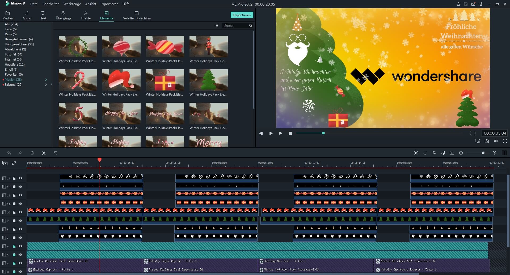Select the Alle (254) category
The image size is (510, 275).
tap(11, 24)
